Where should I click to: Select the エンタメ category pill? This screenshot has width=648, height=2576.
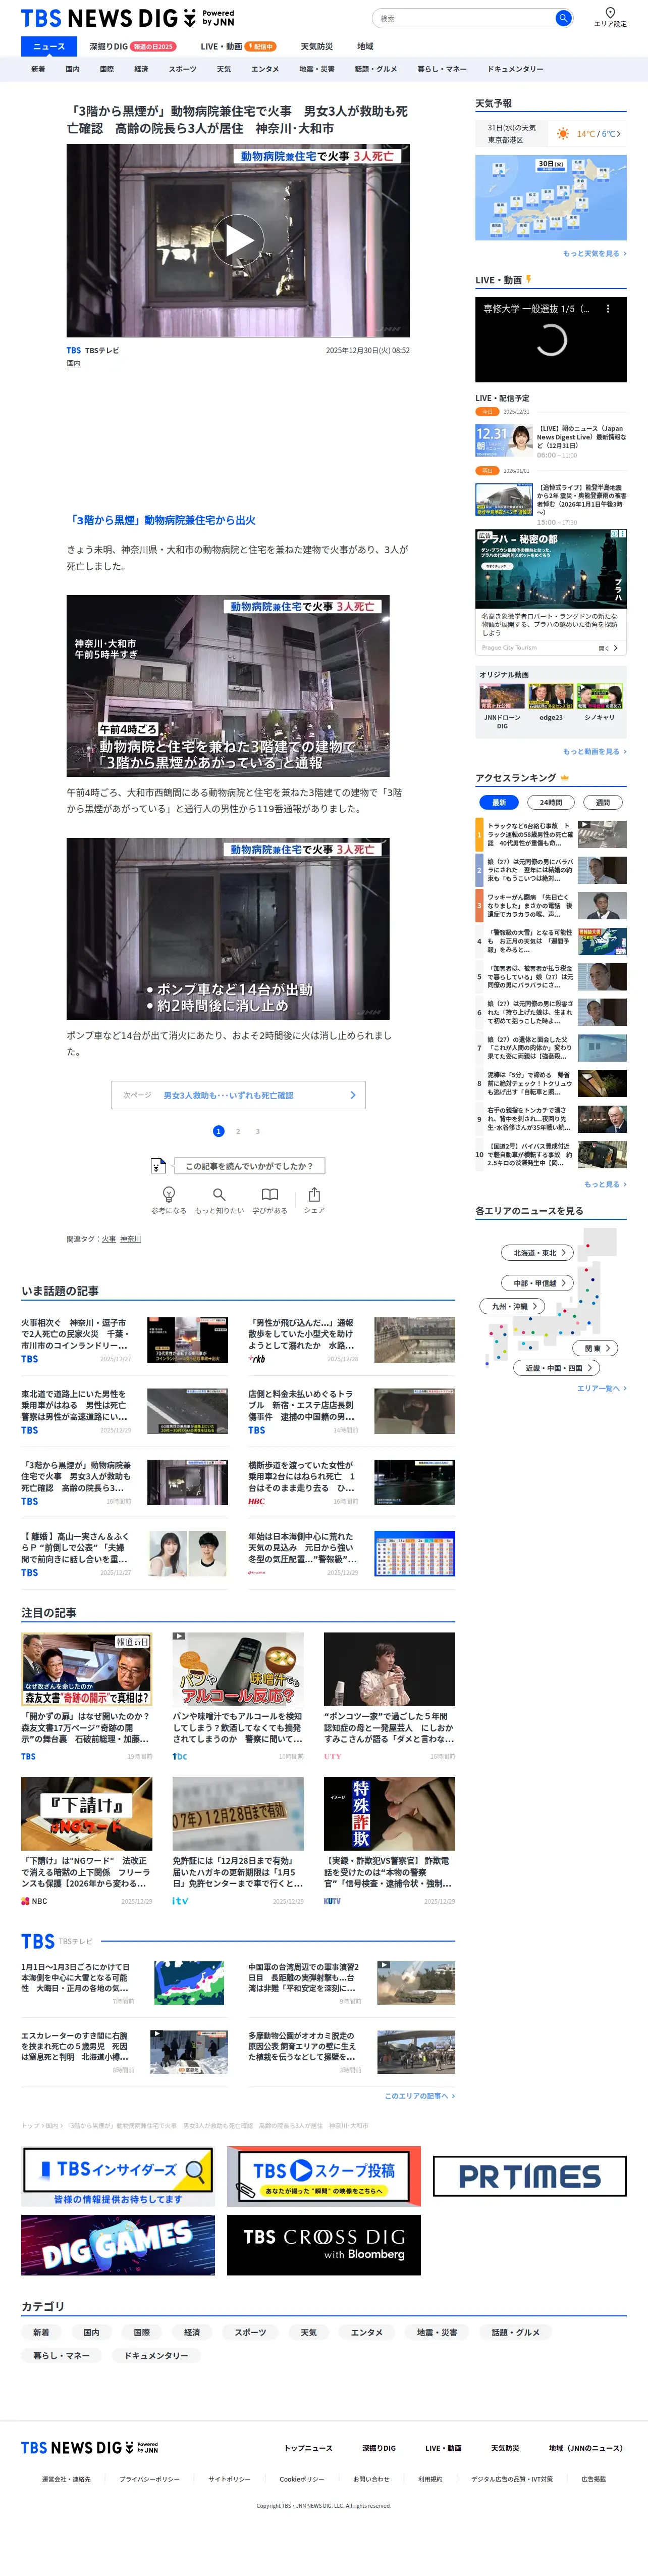click(366, 2332)
